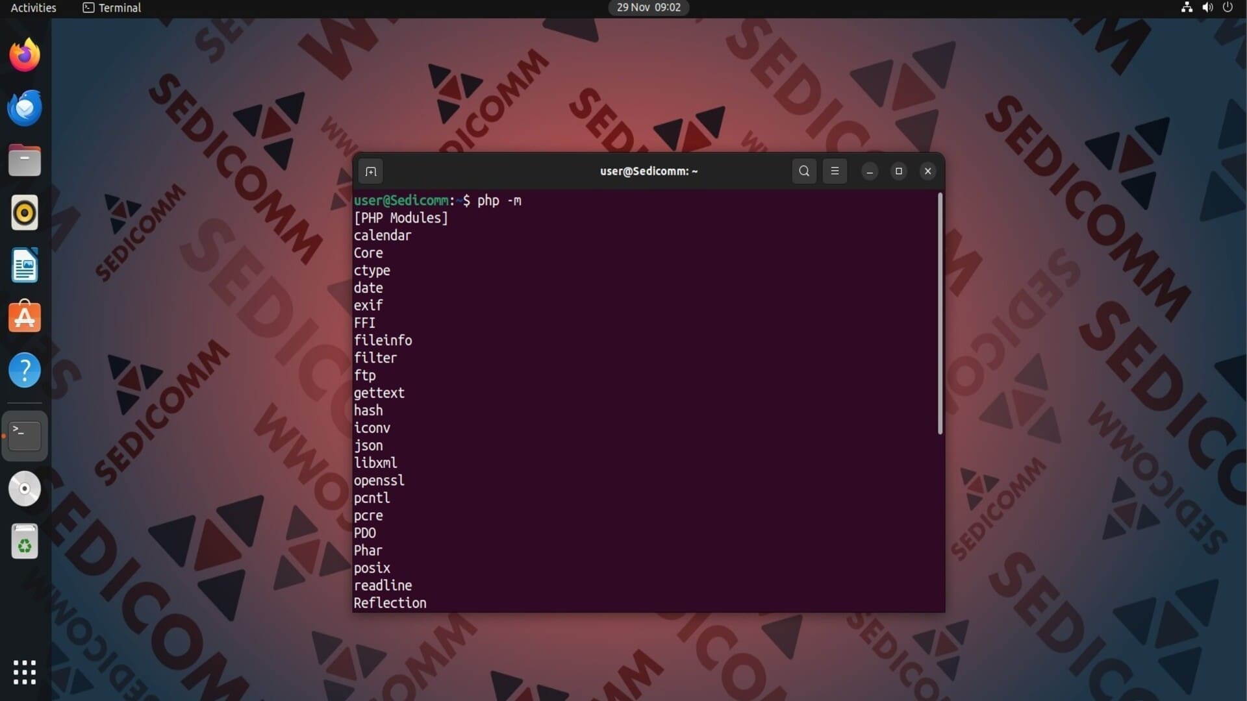Open Firefox from the dock
The height and width of the screenshot is (701, 1247).
coord(25,55)
